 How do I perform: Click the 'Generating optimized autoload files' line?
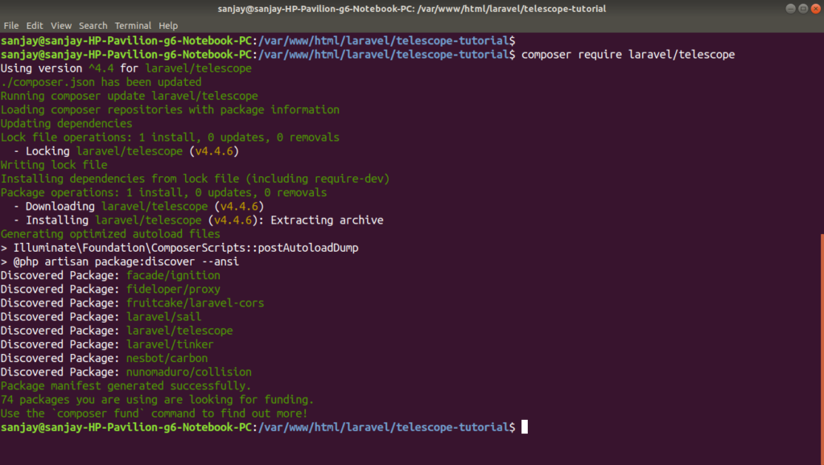(110, 234)
